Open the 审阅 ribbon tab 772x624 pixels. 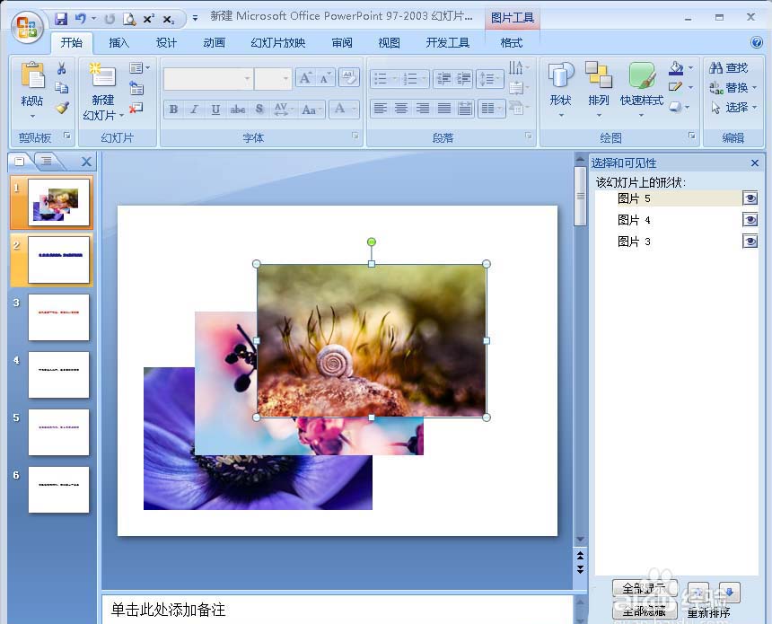pos(342,43)
